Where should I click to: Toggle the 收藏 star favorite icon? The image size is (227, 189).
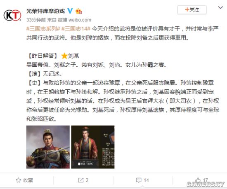[x=19, y=180]
